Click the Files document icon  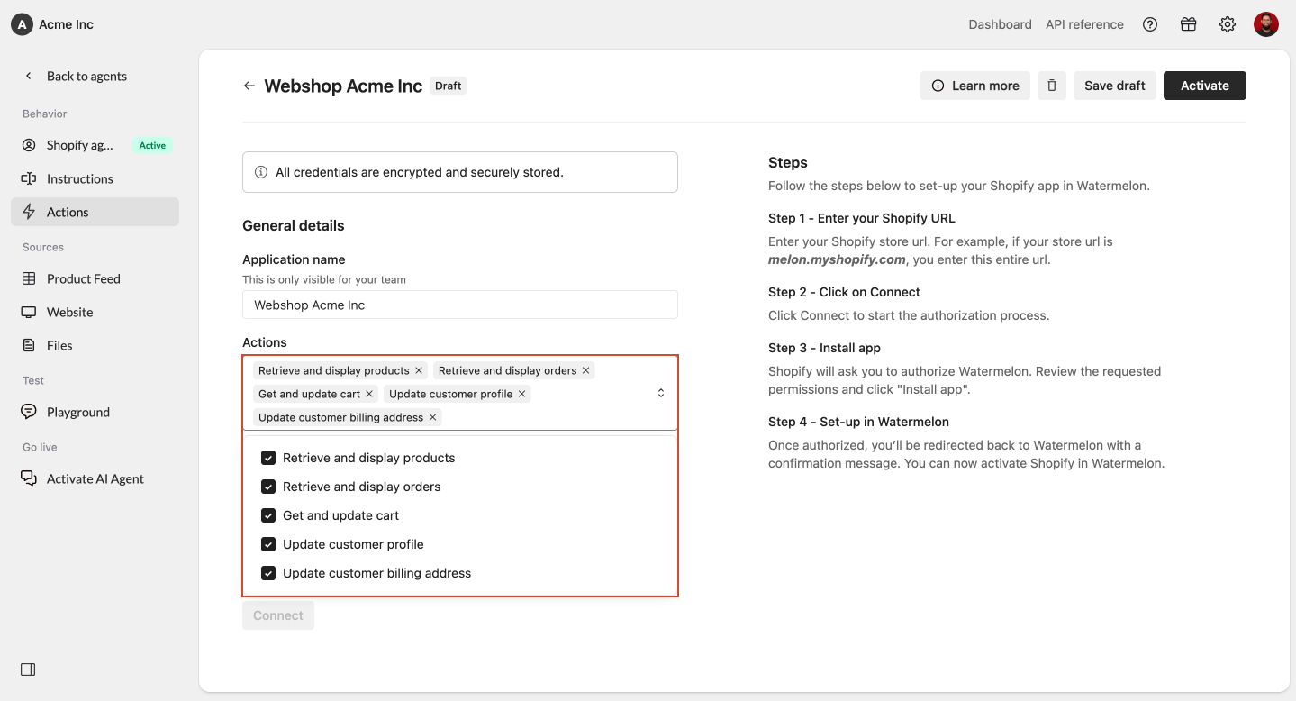29,345
